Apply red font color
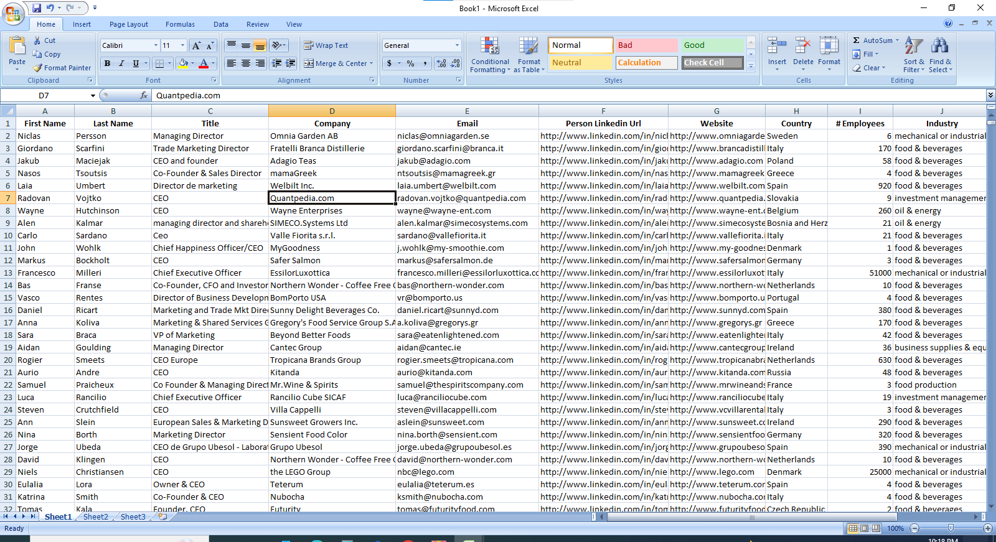 click(204, 63)
